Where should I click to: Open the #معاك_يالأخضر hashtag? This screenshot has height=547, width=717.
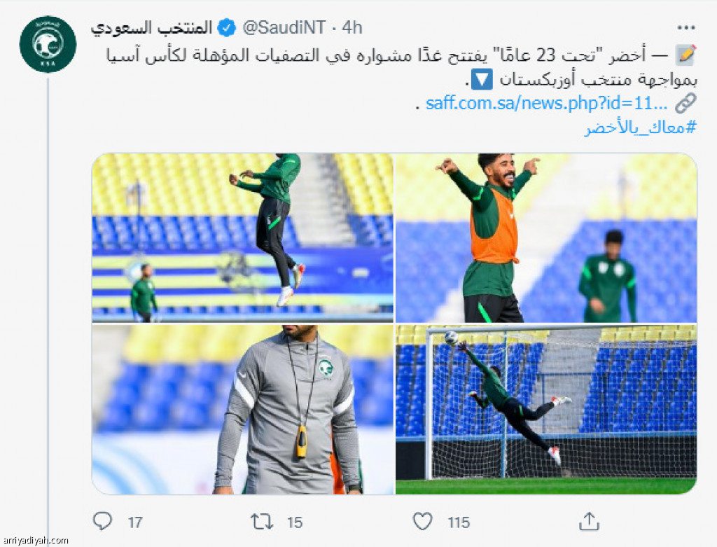[641, 127]
